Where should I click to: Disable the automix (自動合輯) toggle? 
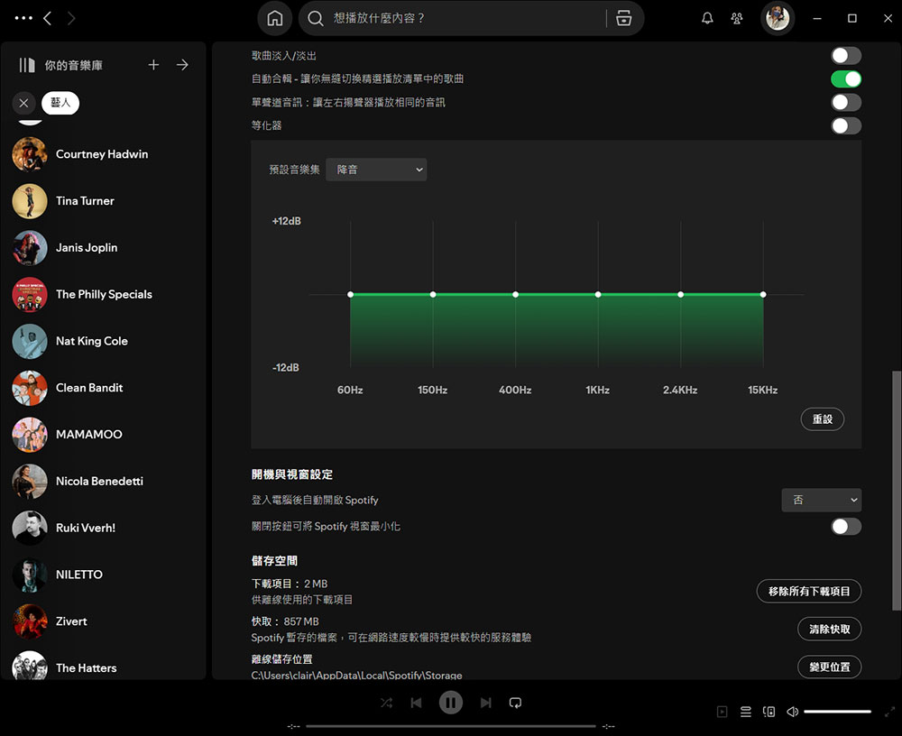pyautogui.click(x=845, y=79)
